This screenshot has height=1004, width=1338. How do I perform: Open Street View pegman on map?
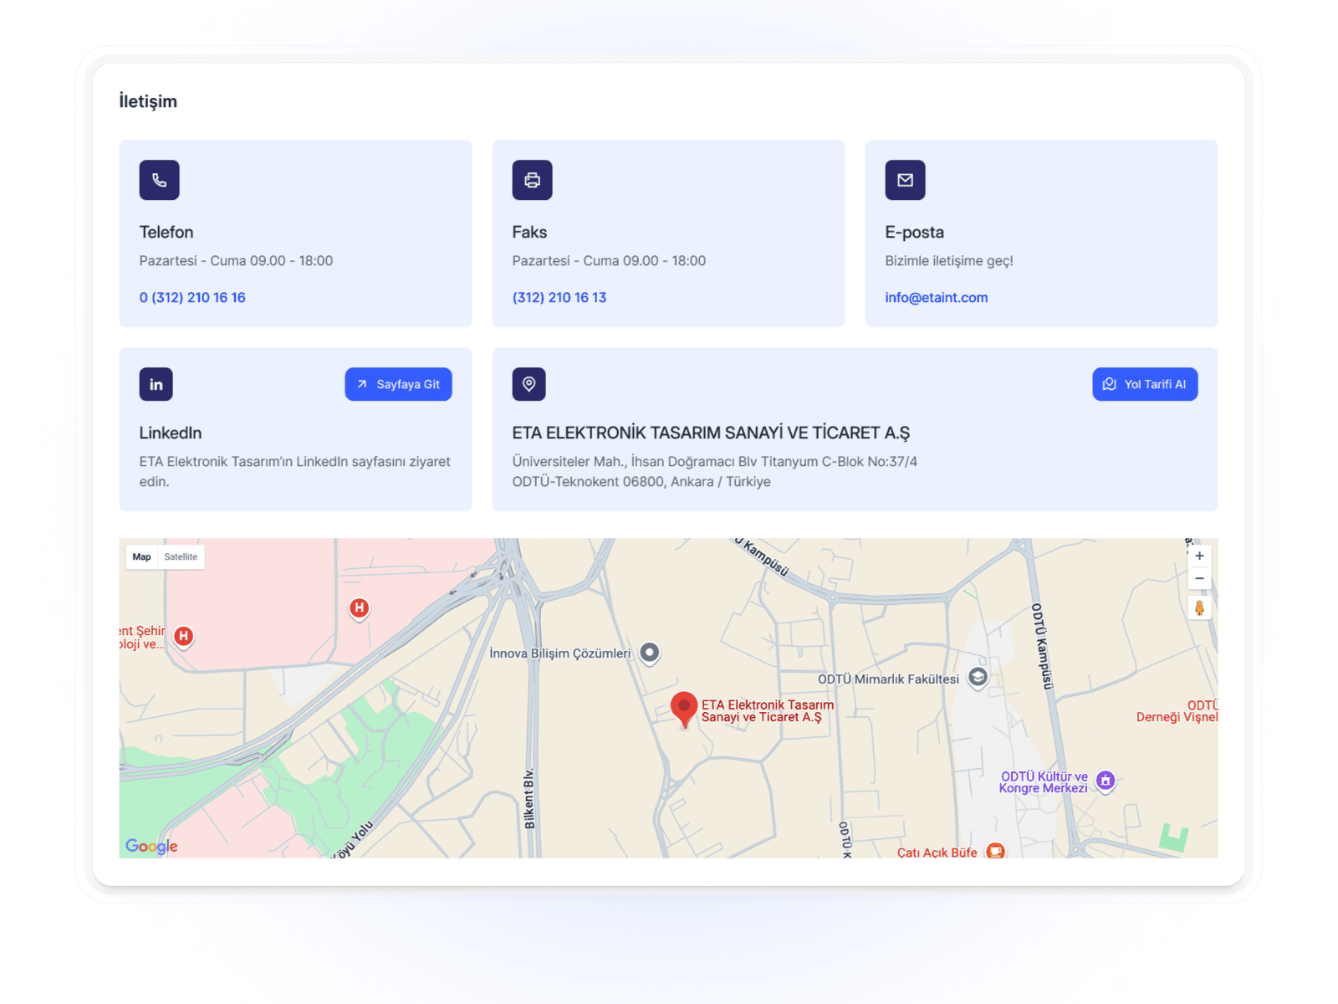1199,607
